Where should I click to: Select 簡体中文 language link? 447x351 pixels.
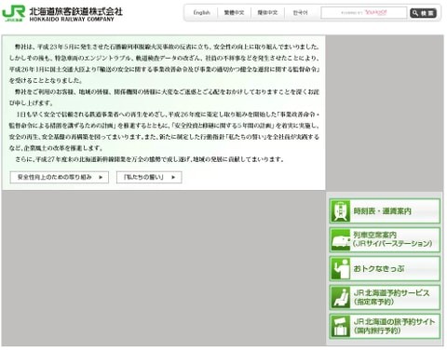click(x=267, y=13)
